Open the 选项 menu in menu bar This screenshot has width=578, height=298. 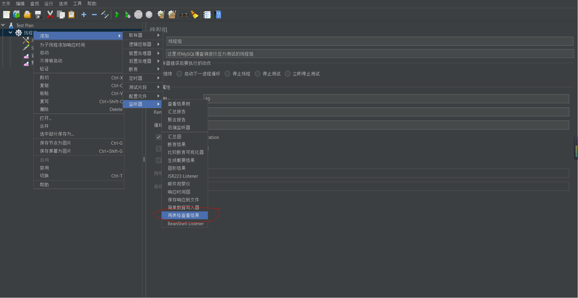click(63, 4)
